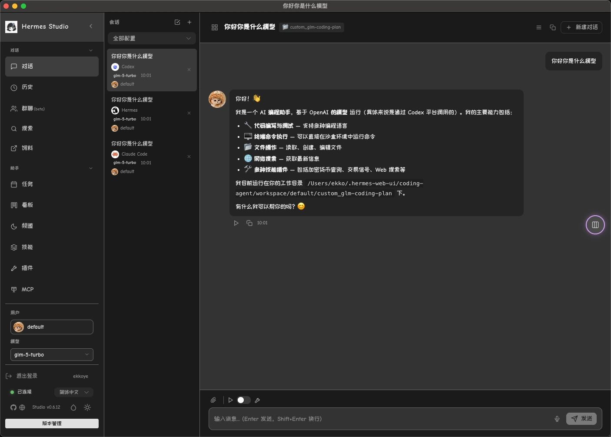Image resolution: width=611 pixels, height=437 pixels.
Task: Click the copy conversation icon in header
Action: click(553, 27)
